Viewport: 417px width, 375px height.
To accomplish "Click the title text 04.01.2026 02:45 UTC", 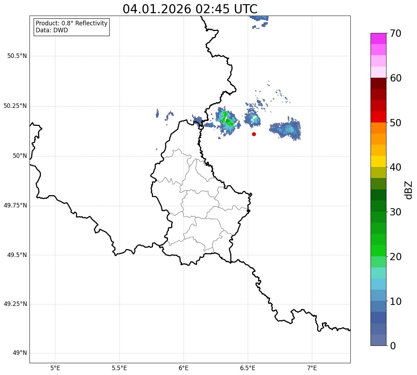I will pos(190,9).
